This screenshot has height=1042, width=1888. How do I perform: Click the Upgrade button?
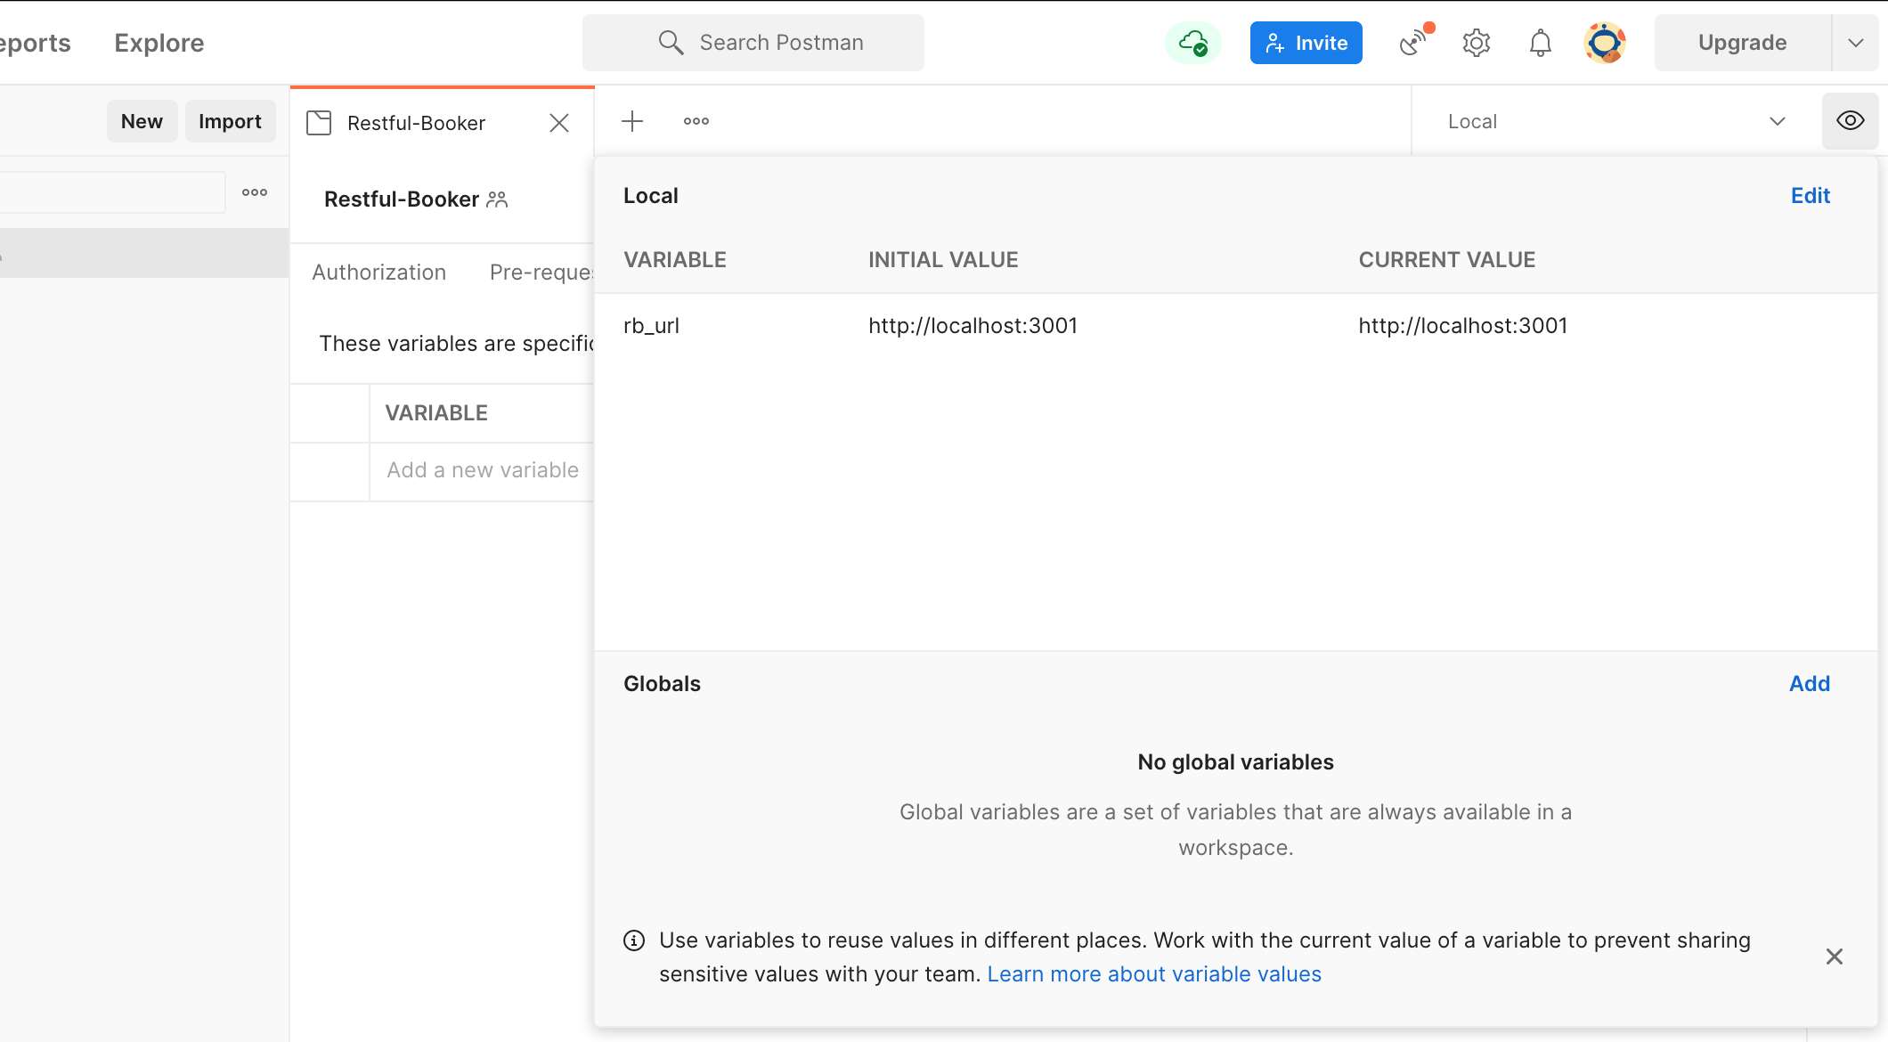tap(1743, 43)
